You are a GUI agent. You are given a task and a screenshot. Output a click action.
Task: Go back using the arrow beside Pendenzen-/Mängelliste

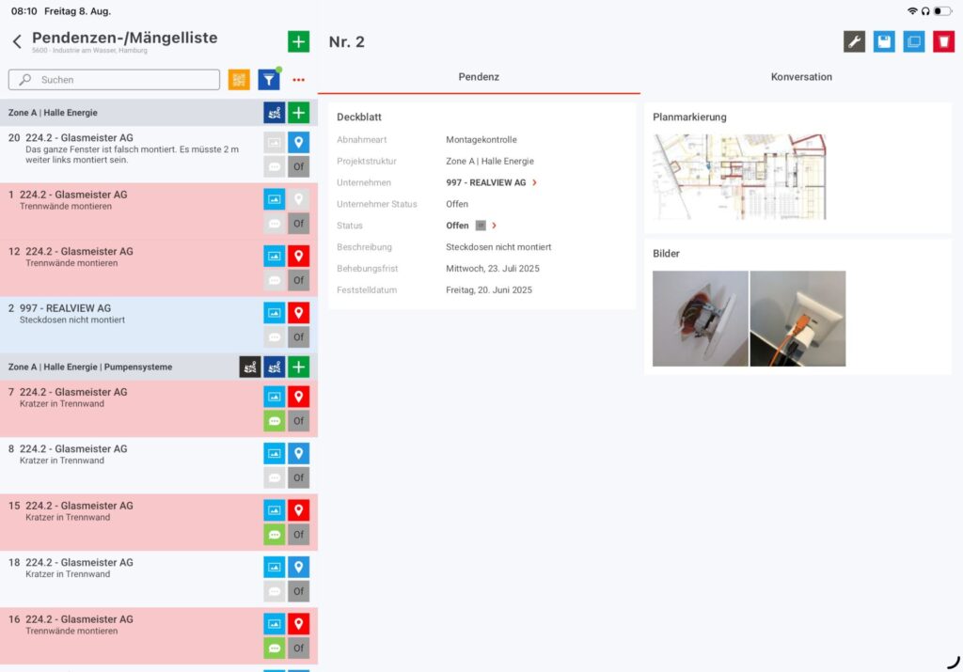coord(19,41)
